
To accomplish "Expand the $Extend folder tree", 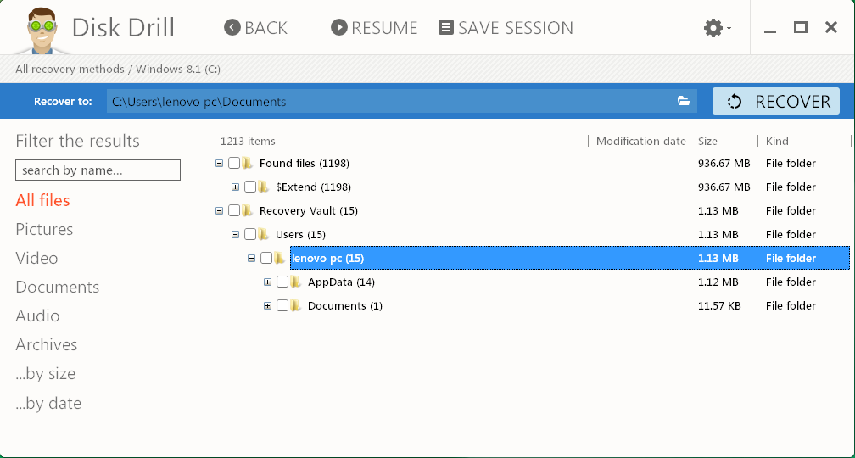I will 236,187.
